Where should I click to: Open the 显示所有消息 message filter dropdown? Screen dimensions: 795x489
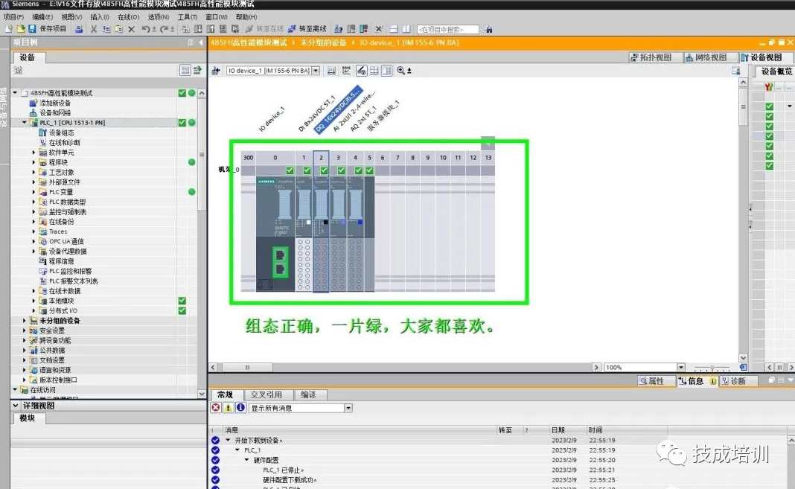348,408
